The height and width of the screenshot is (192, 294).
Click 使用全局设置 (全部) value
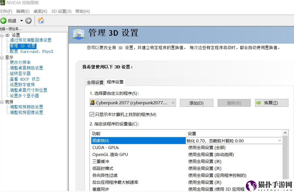(207, 147)
